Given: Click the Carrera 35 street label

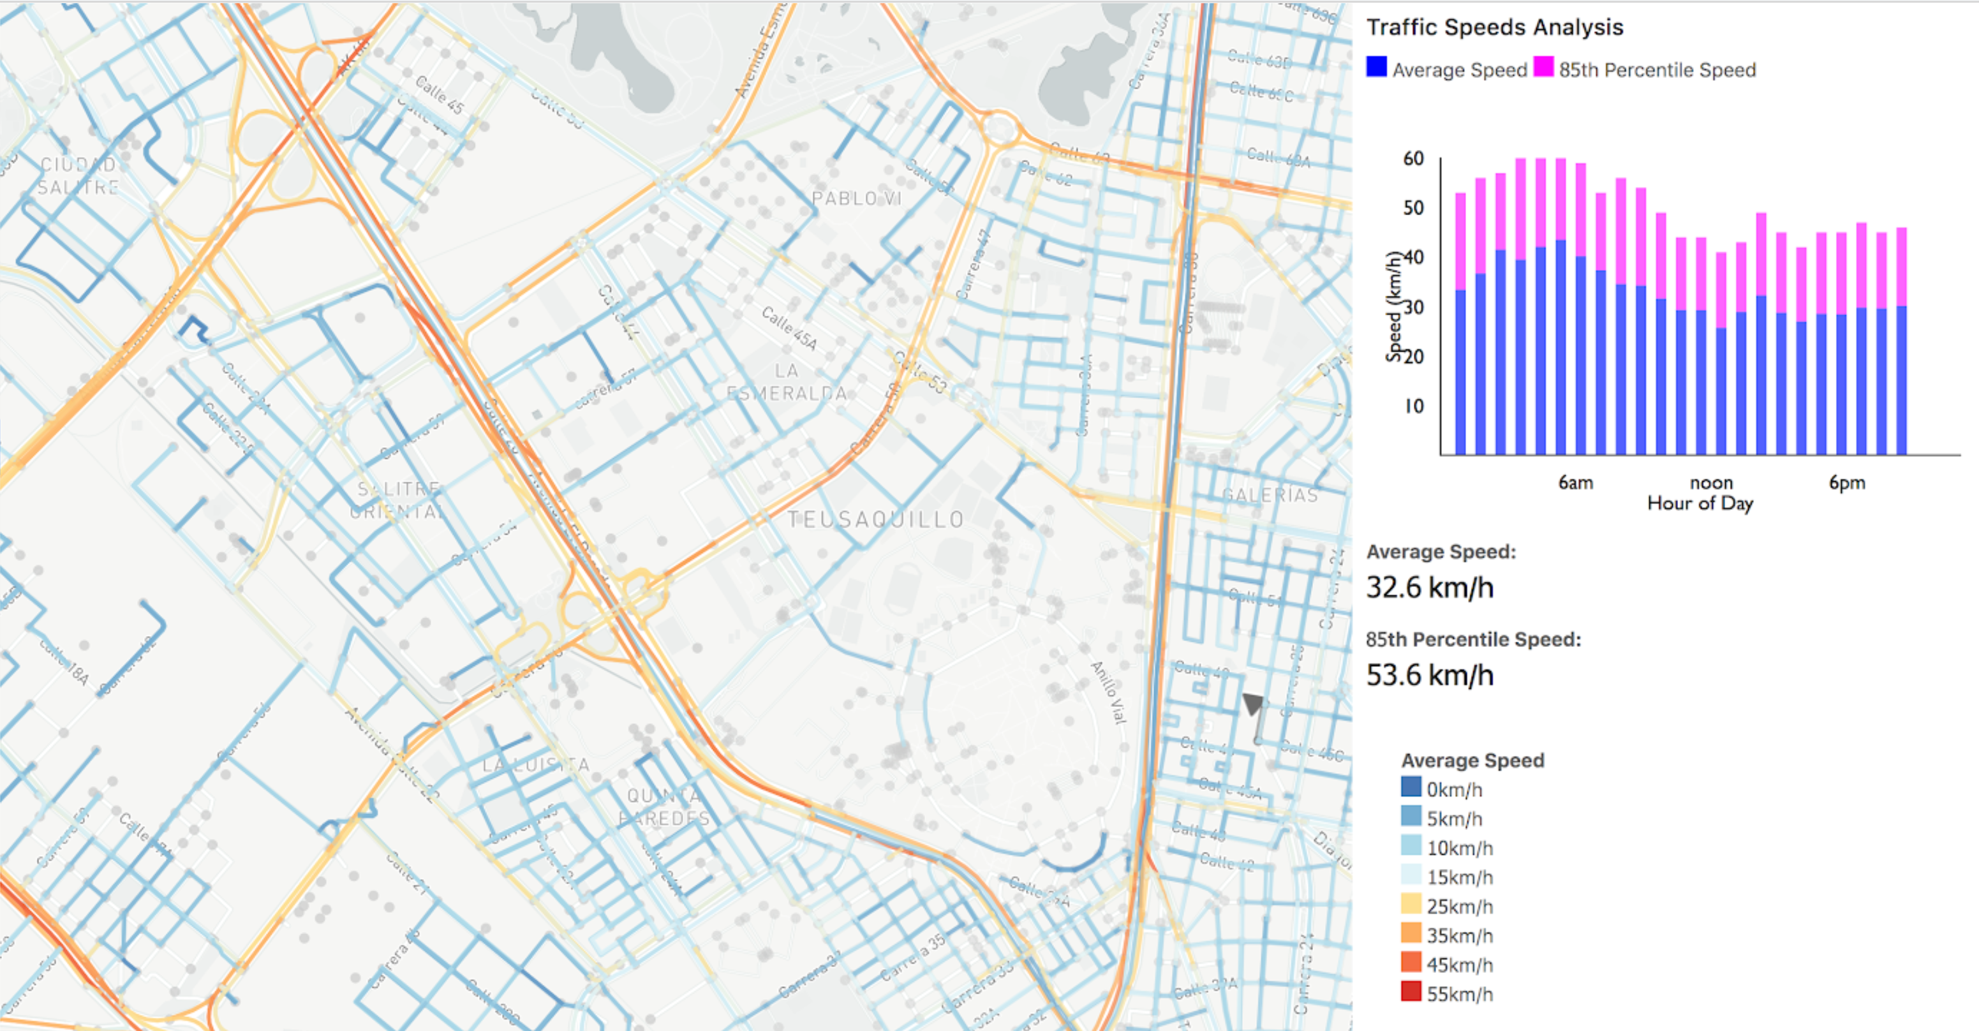Looking at the screenshot, I should click(x=913, y=957).
